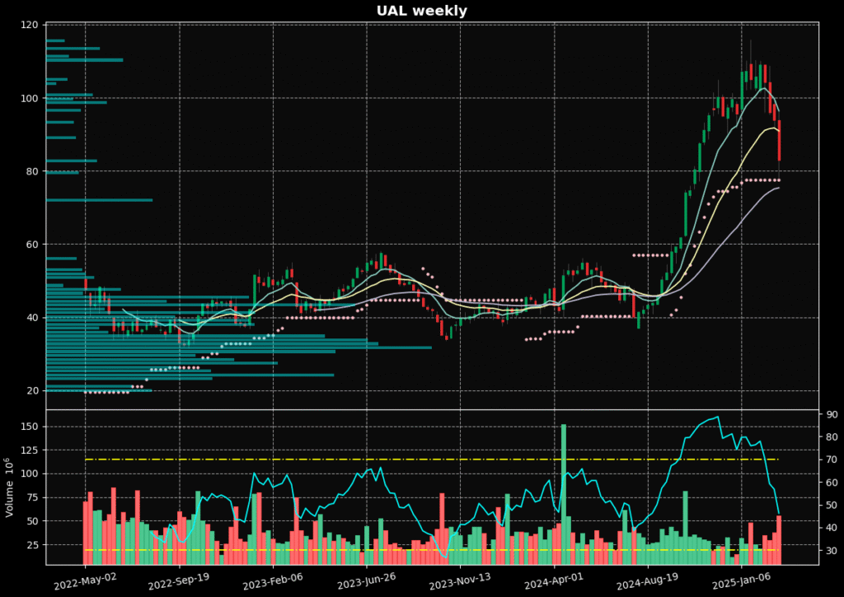
Task: Click the 30 RSI axis label
Action: tap(832, 551)
